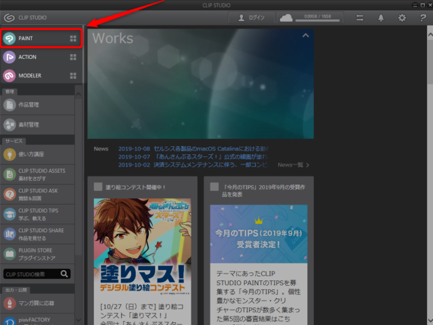Image resolution: width=433 pixels, height=325 pixels.
Task: Collapse the Works banner chevron
Action: pyautogui.click(x=305, y=35)
